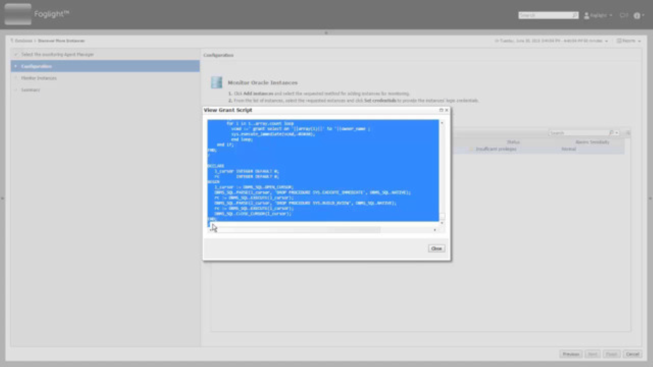Click the sign-out icon in the top bar

tap(623, 15)
